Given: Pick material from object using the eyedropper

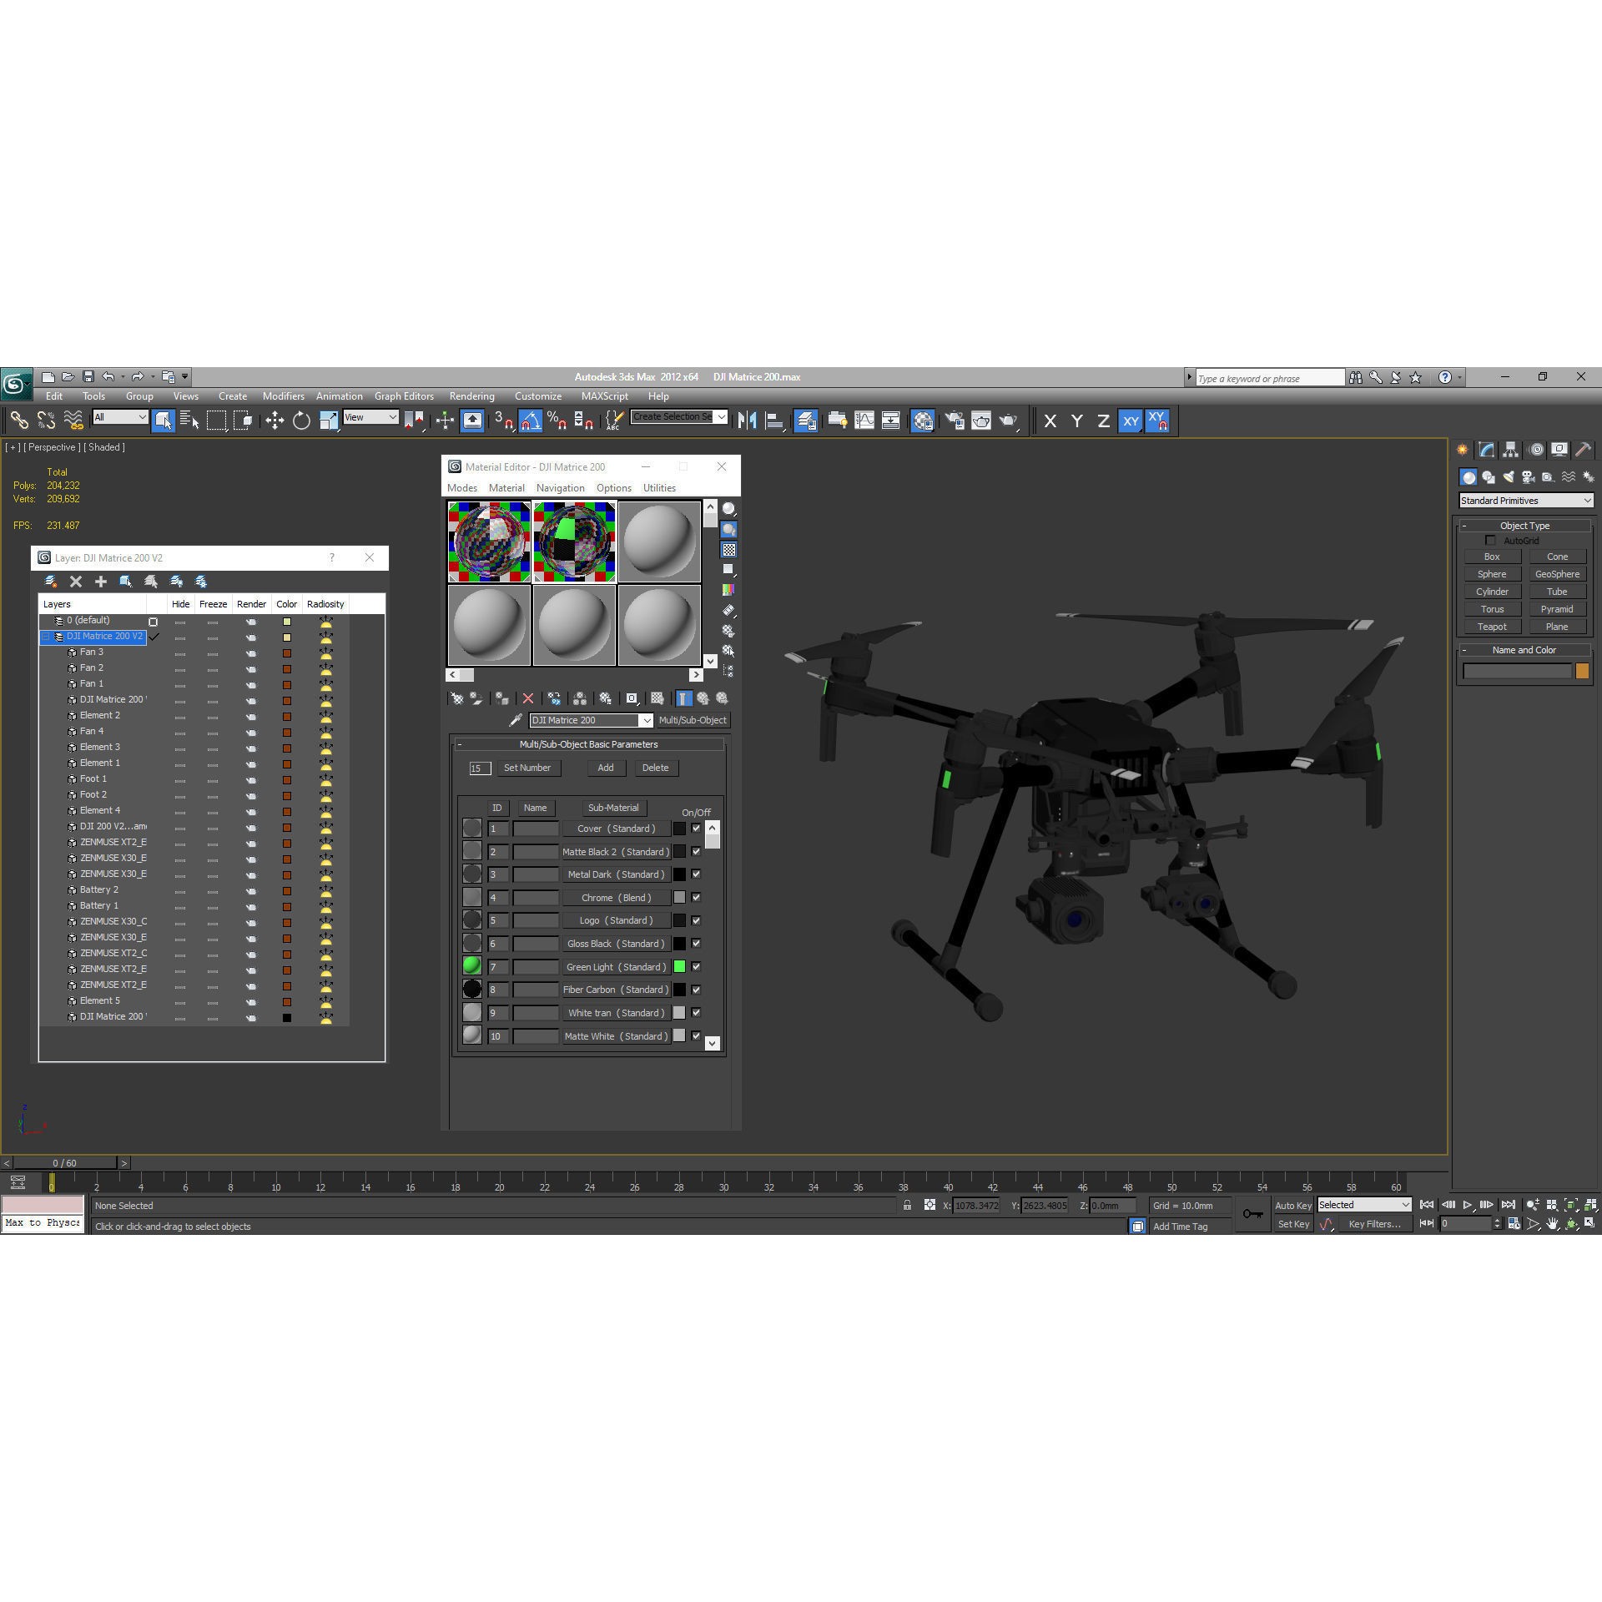Looking at the screenshot, I should [515, 720].
